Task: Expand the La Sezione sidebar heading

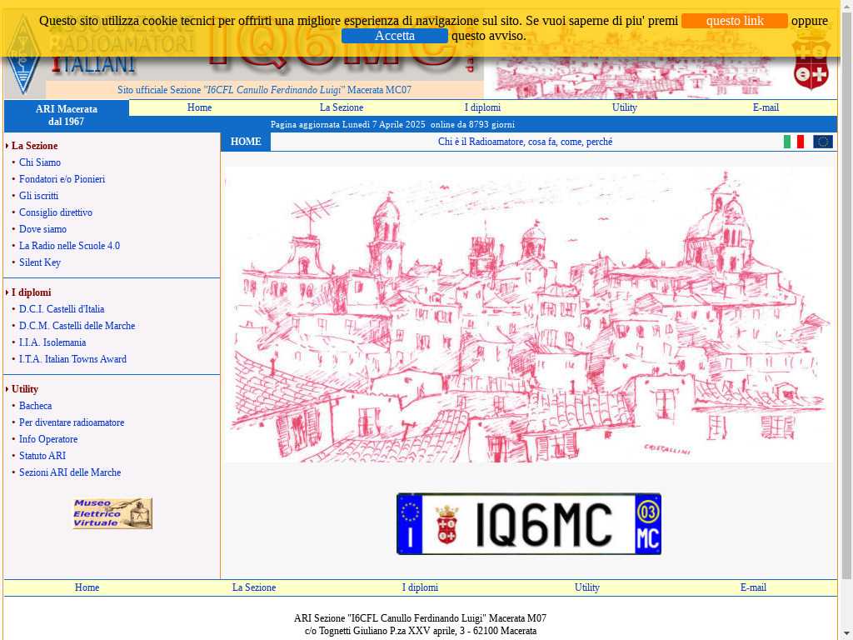Action: click(x=34, y=146)
